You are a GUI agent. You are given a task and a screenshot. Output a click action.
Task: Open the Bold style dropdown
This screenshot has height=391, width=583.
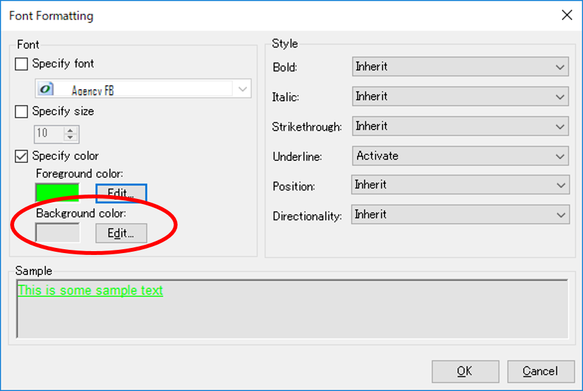coord(460,67)
